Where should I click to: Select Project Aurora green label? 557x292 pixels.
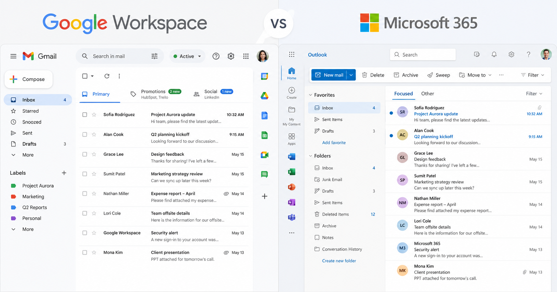click(x=32, y=186)
